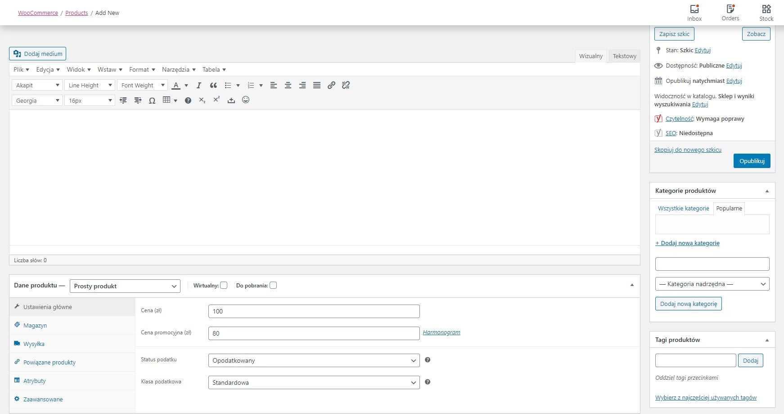Image resolution: width=784 pixels, height=414 pixels.
Task: Open the Prosty produkt type dropdown
Action: click(125, 286)
